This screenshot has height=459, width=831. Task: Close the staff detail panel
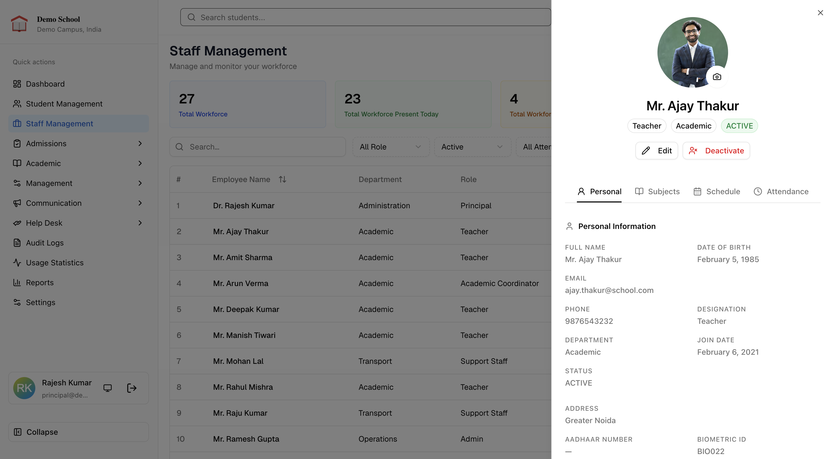click(820, 13)
